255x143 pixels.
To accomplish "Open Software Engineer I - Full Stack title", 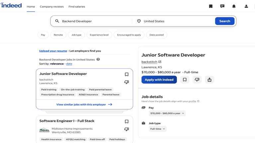I will [67, 121].
